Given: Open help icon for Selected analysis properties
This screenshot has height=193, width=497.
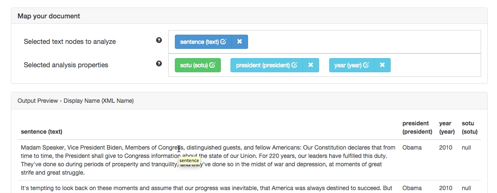Looking at the screenshot, I should 159,63.
